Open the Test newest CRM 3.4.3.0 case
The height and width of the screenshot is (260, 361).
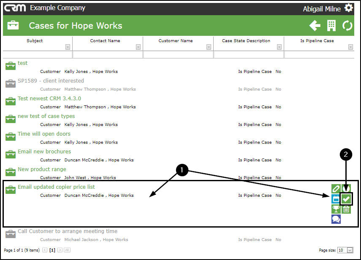click(x=49, y=99)
